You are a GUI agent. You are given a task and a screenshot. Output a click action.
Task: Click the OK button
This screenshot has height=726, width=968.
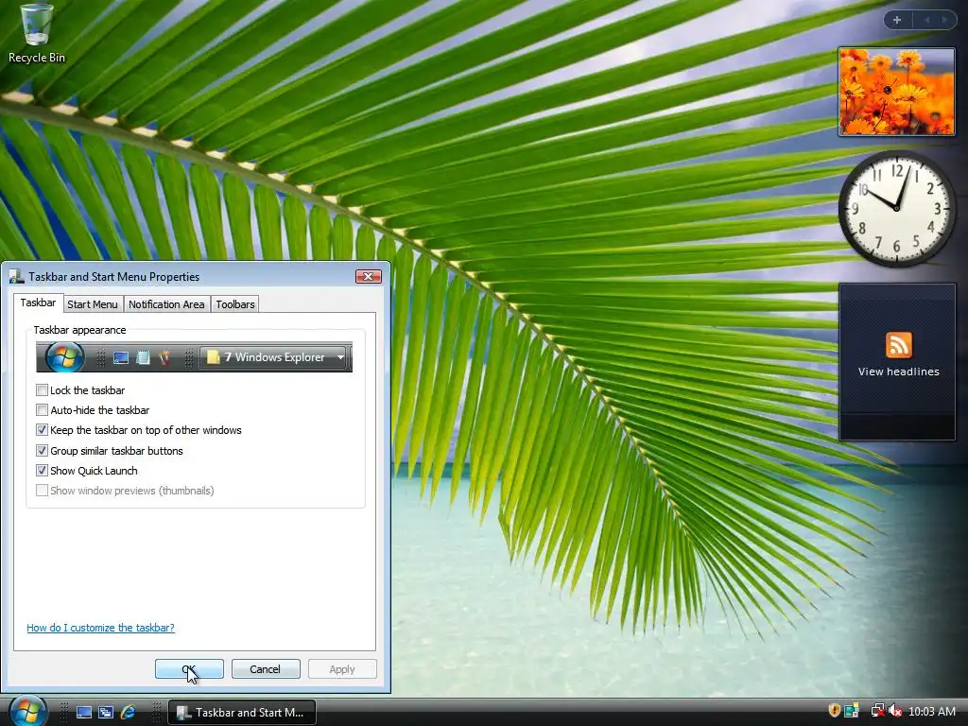189,669
